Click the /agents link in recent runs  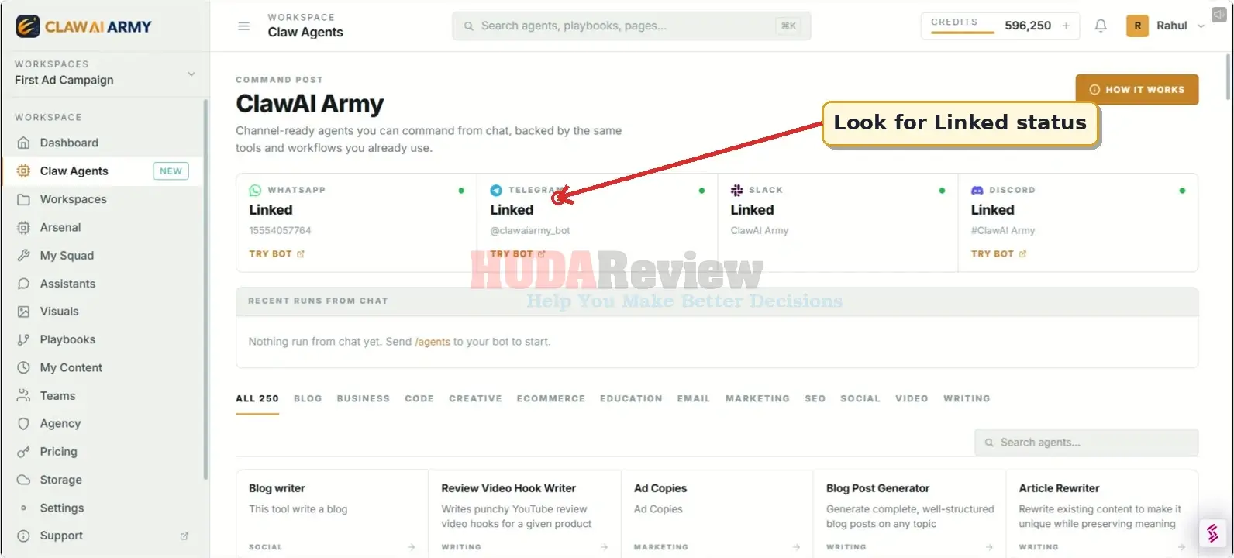[433, 342]
